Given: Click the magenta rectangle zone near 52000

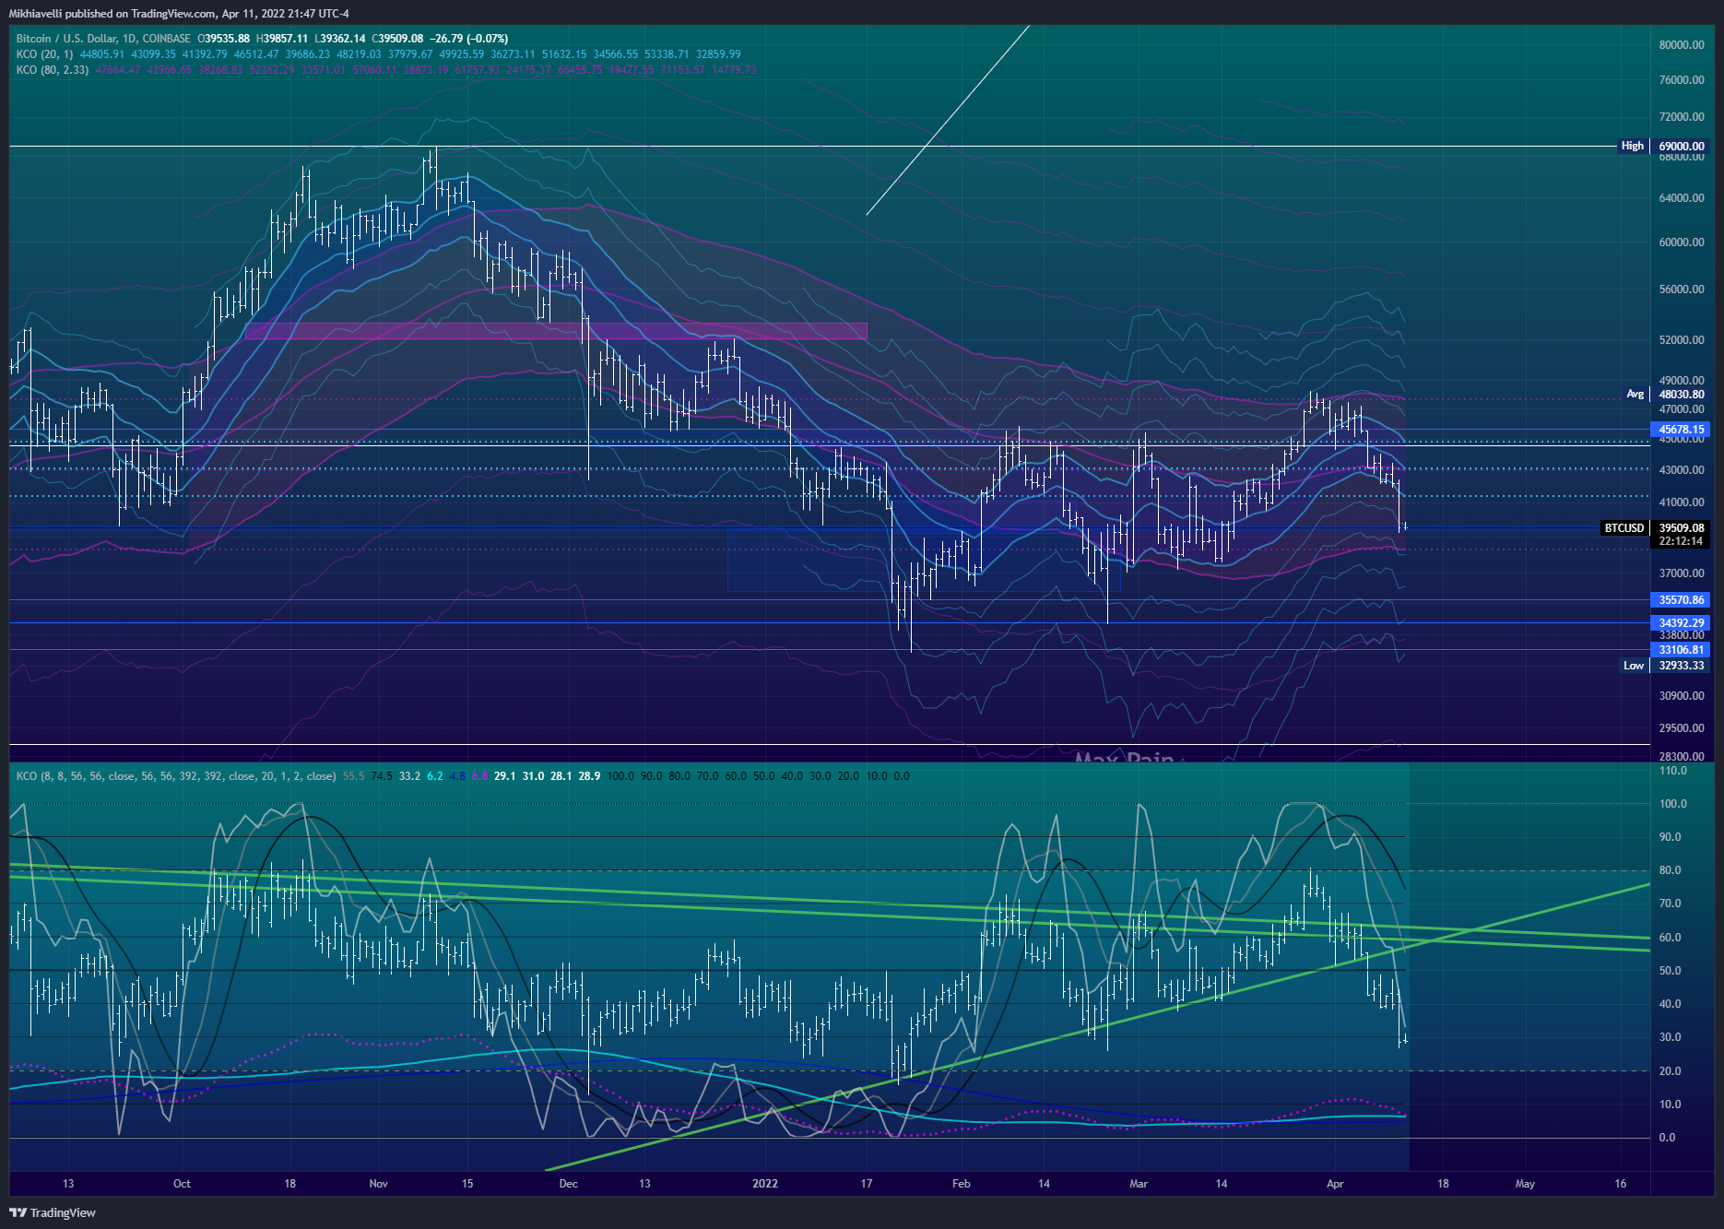Looking at the screenshot, I should tap(556, 330).
